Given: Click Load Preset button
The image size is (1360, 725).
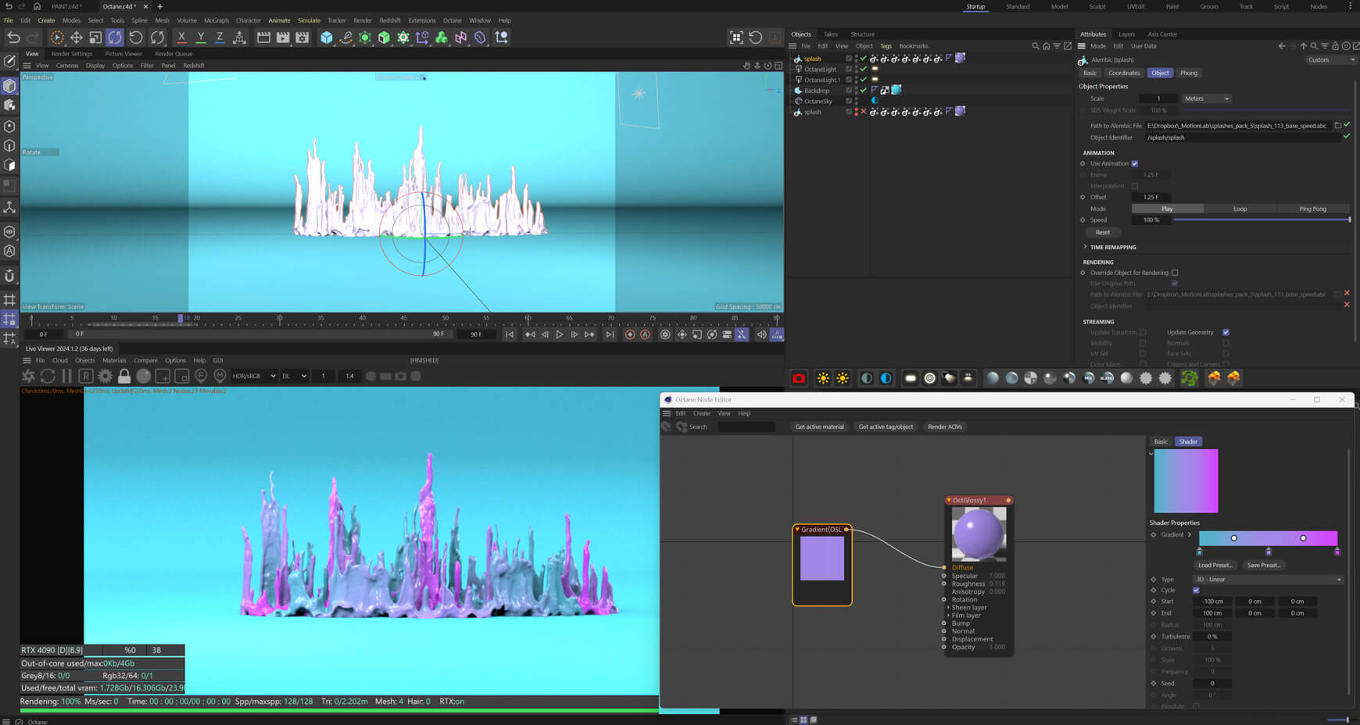Looking at the screenshot, I should (x=1215, y=565).
